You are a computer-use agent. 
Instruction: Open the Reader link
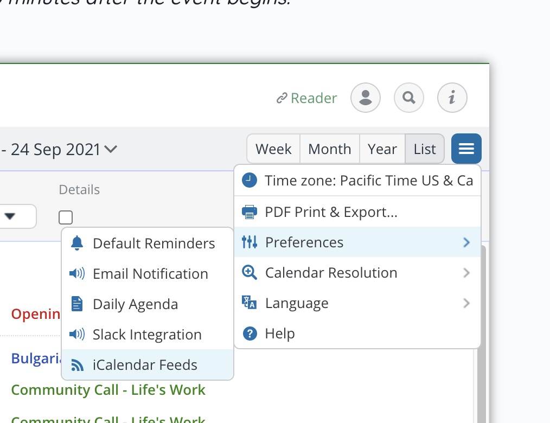click(306, 98)
